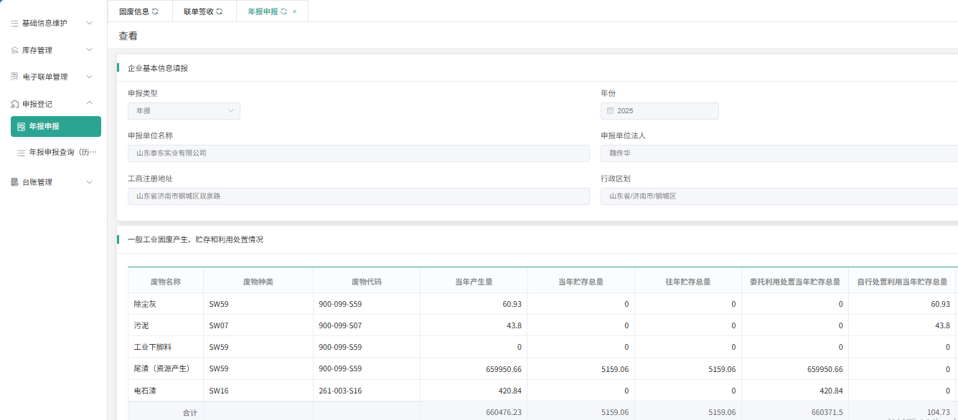Expand the 基础信息维护 menu chevron

tap(89, 23)
